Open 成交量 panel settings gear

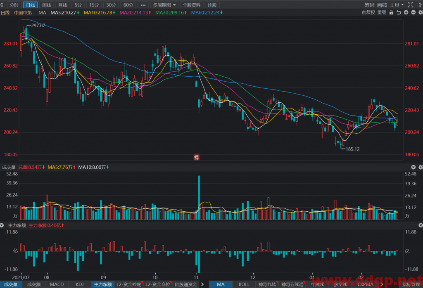[x=420, y=167]
